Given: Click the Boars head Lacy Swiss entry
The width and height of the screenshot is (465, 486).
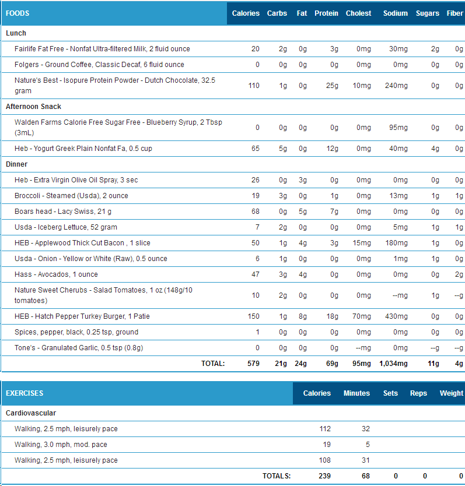Looking at the screenshot, I should (62, 212).
